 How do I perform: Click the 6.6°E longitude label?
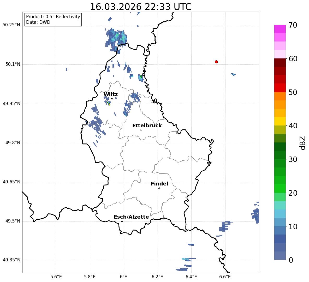[225, 277]
